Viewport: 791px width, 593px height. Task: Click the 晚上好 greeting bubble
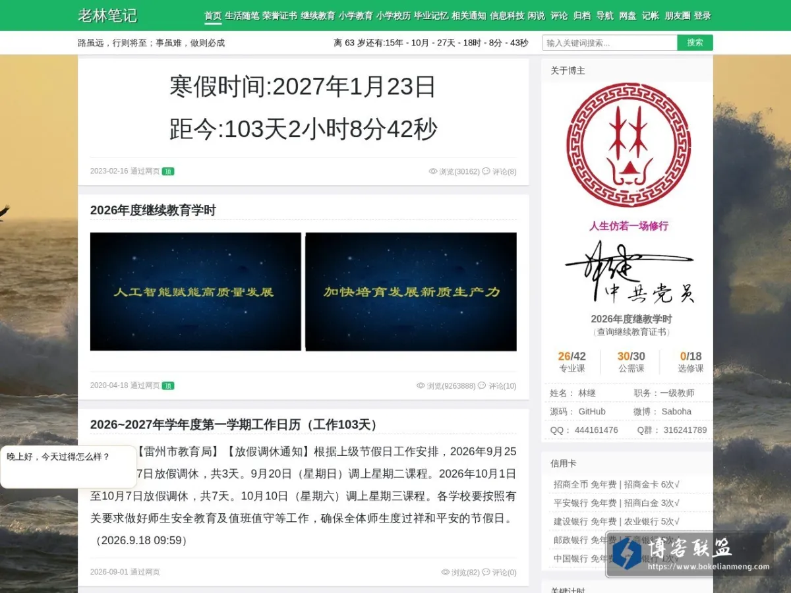point(69,466)
